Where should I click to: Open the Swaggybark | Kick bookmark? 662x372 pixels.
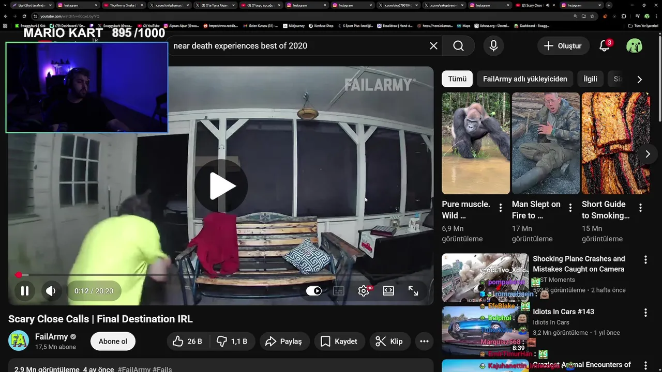pos(29,25)
